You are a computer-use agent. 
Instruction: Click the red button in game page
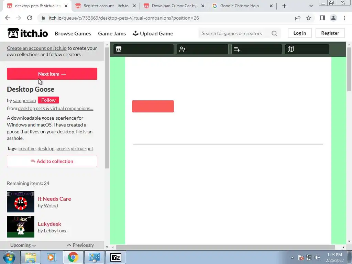click(x=153, y=107)
